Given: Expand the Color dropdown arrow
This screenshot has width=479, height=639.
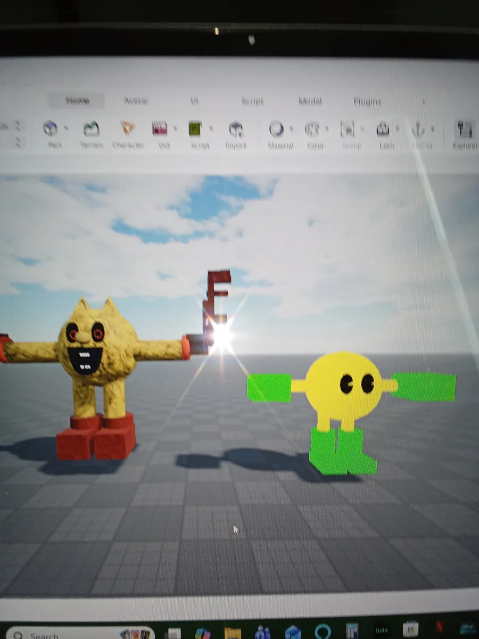Looking at the screenshot, I should tap(327, 129).
